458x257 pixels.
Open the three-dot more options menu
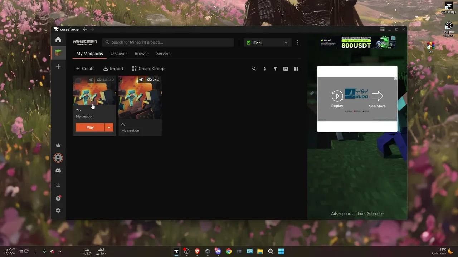297,42
